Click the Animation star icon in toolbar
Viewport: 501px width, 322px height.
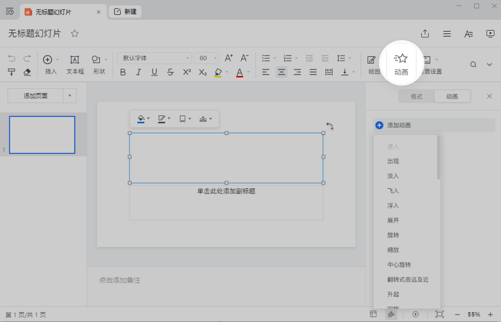point(401,59)
